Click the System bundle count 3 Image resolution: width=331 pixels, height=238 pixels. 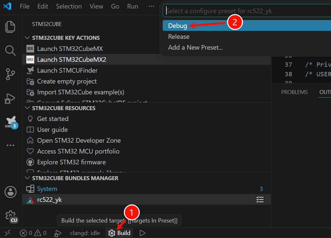click(261, 189)
